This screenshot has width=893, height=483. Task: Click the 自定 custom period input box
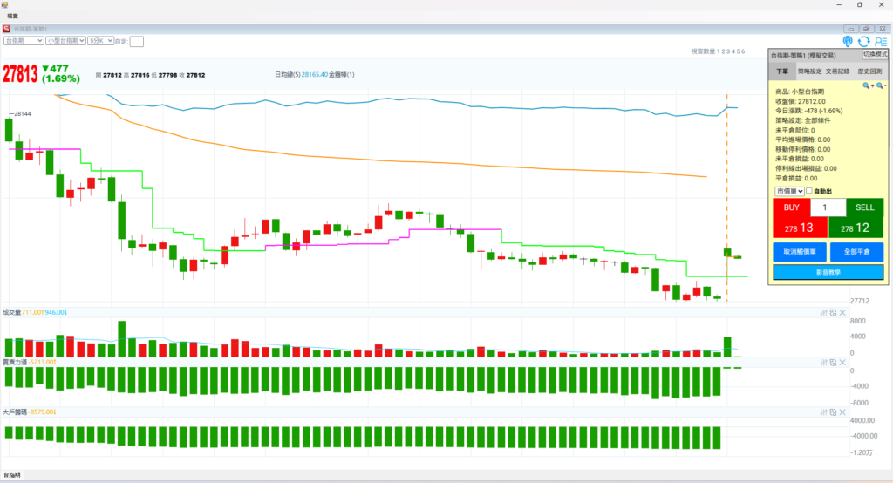137,41
